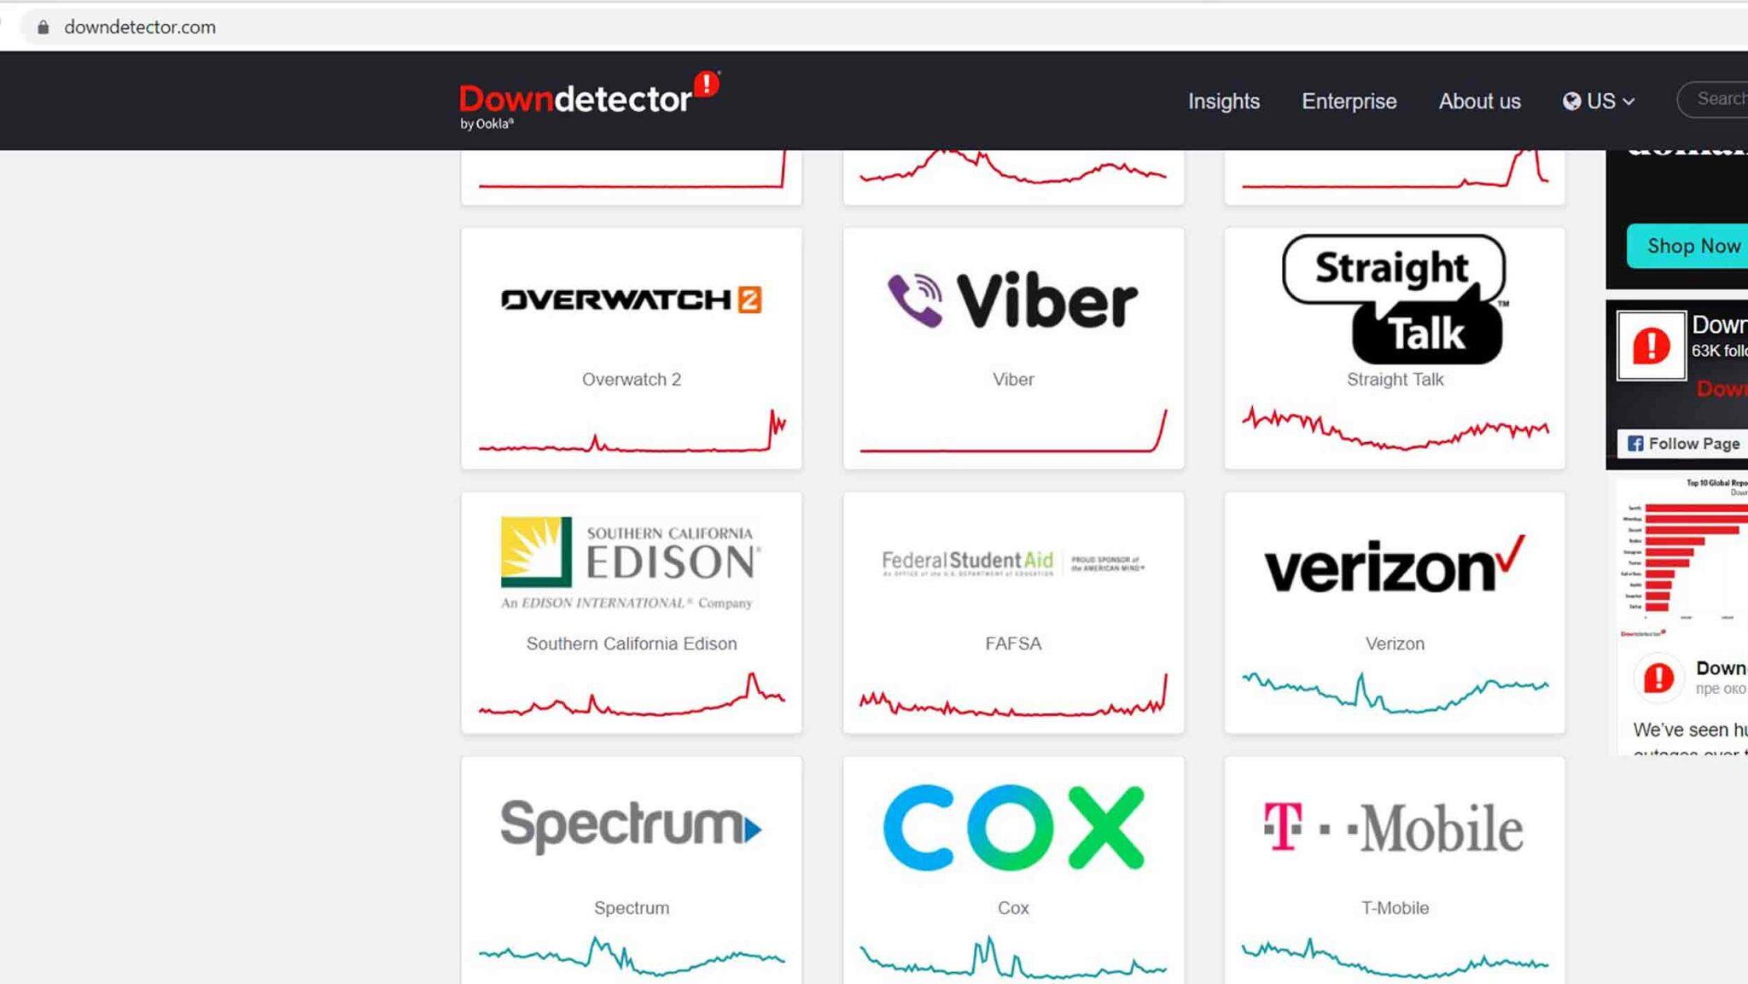This screenshot has height=984, width=1748.
Task: Click the browser search bar input field
Action: (874, 26)
